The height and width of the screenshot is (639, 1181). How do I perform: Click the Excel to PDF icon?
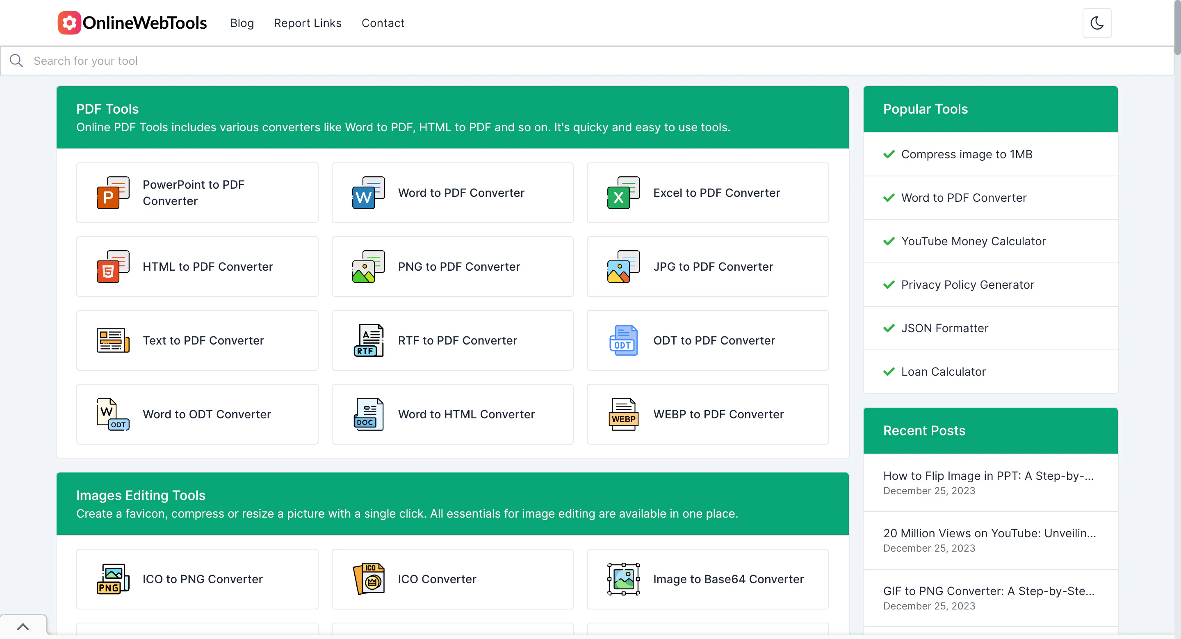point(623,193)
